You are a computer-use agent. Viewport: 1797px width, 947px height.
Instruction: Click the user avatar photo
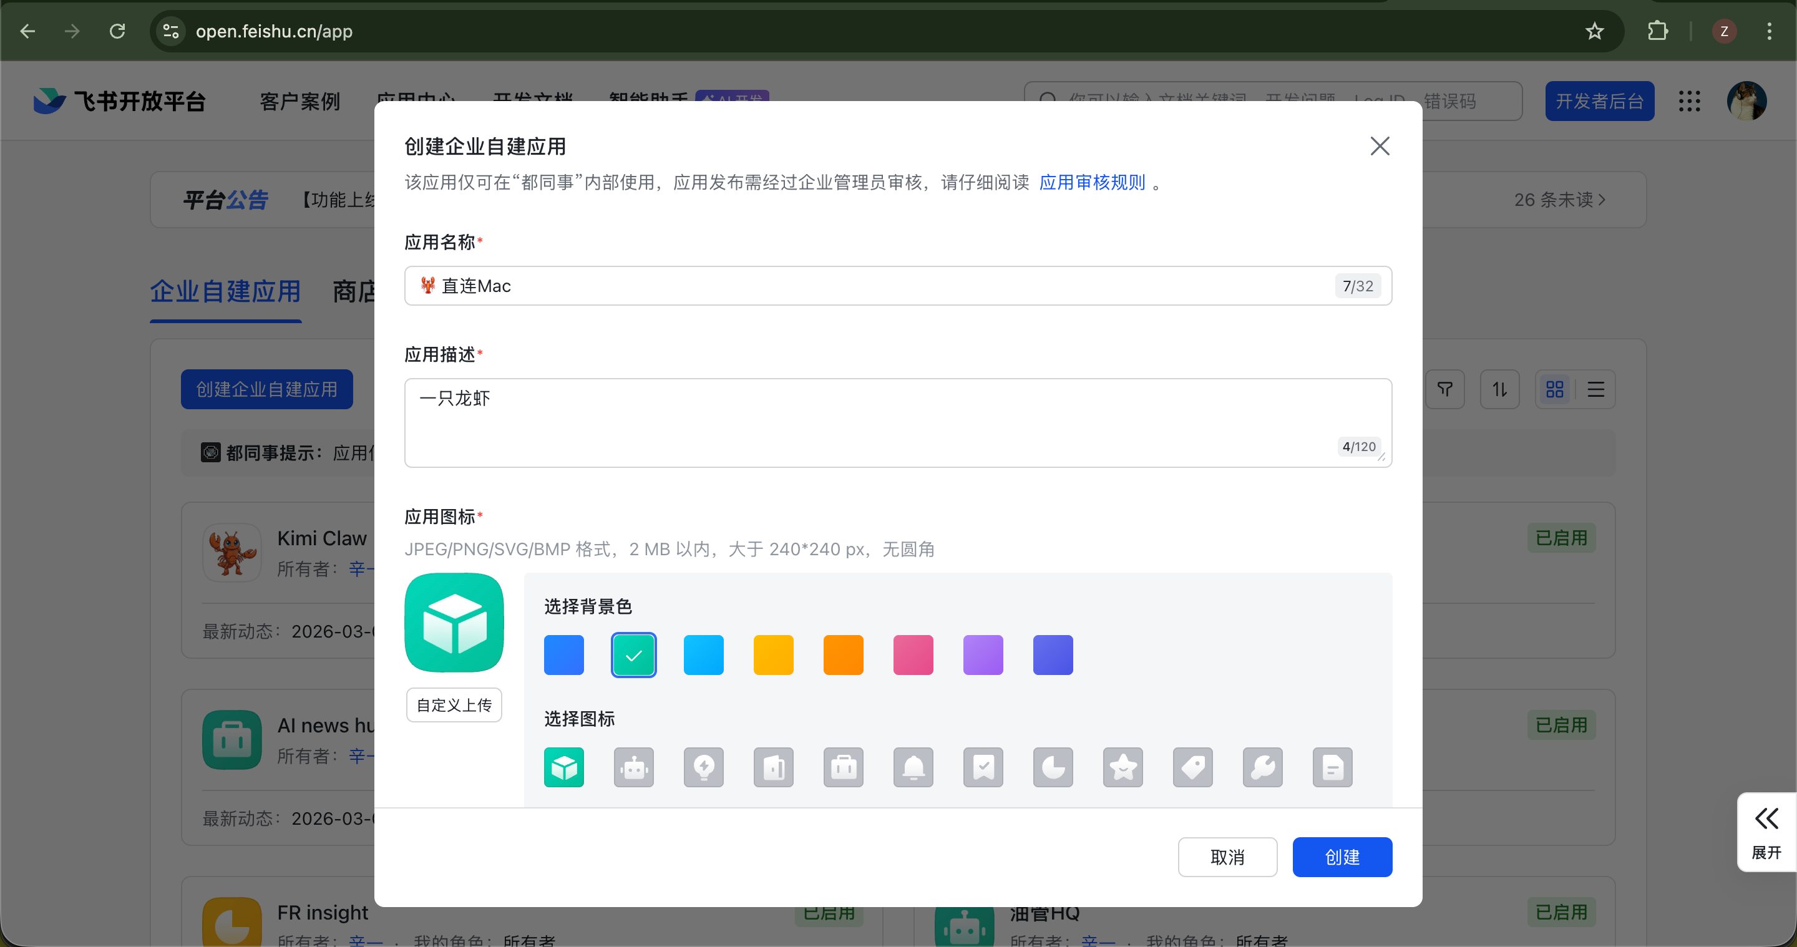pos(1747,101)
